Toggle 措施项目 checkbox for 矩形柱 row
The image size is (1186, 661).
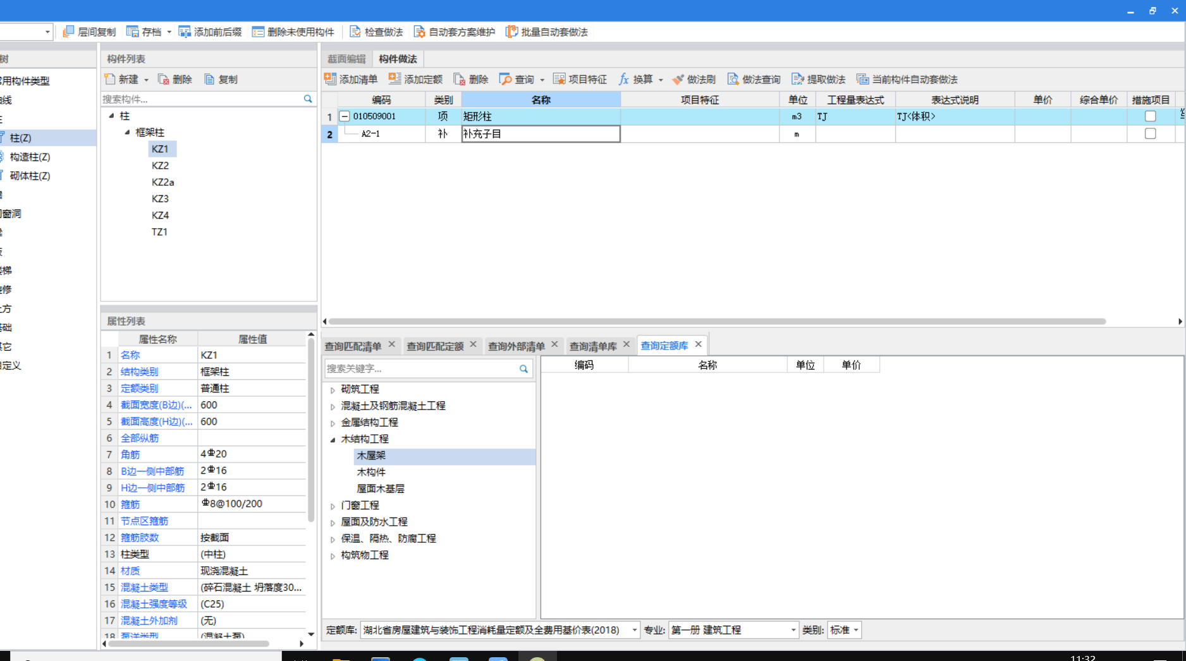[1151, 116]
